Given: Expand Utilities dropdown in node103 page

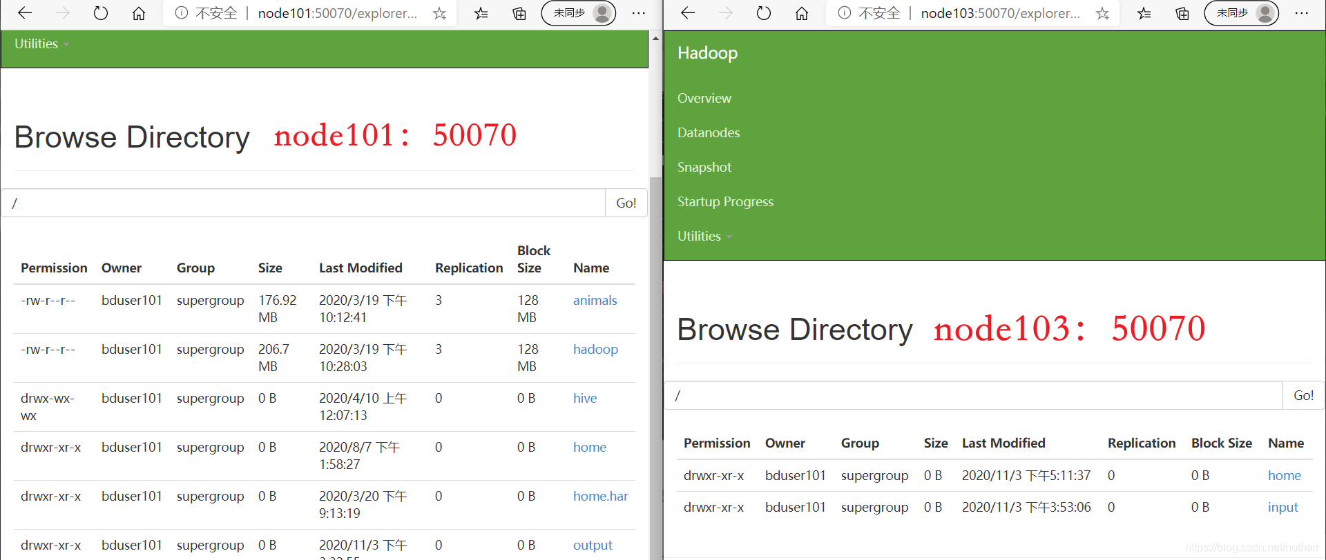Looking at the screenshot, I should pyautogui.click(x=705, y=236).
